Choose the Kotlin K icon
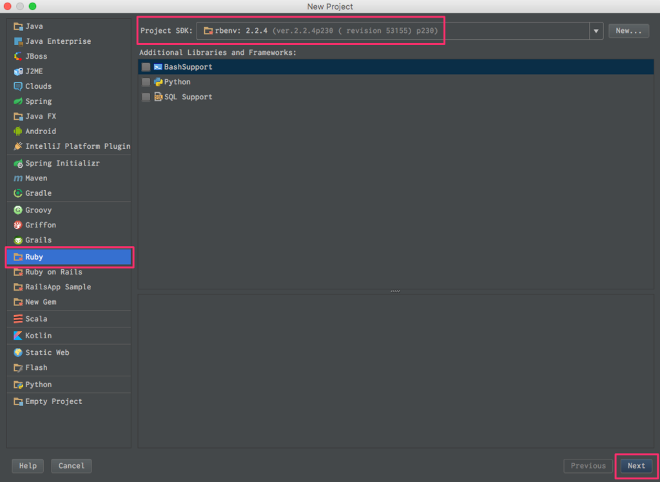Viewport: 660px width, 482px height. (18, 336)
